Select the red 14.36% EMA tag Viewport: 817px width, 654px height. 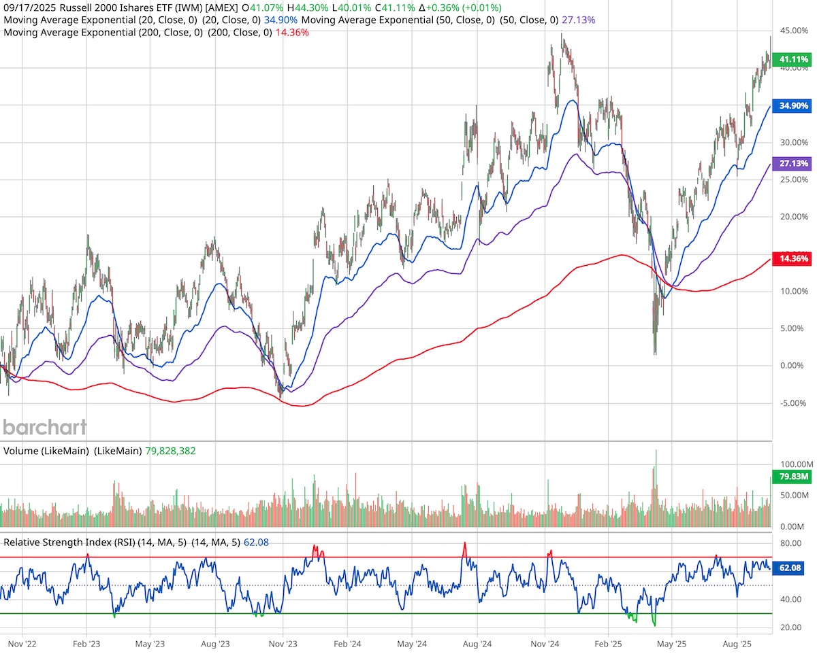[792, 259]
